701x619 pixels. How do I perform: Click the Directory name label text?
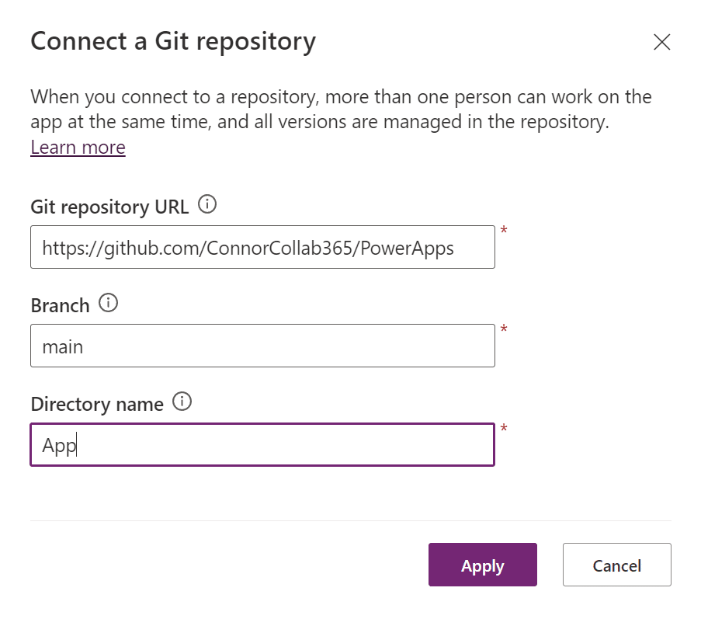(97, 404)
